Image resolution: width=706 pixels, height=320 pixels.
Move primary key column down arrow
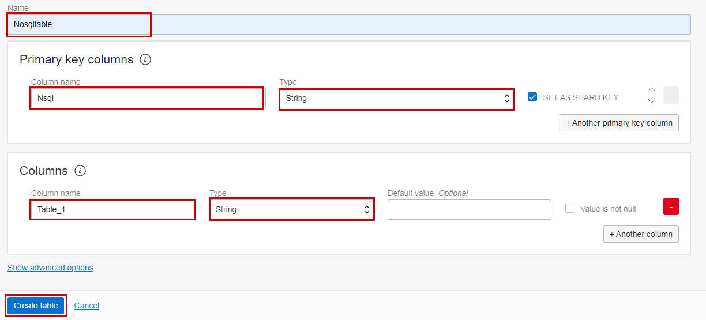pos(652,101)
